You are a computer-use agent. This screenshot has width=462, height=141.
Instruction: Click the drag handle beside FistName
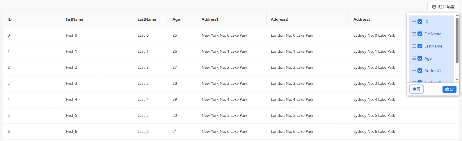click(x=414, y=34)
